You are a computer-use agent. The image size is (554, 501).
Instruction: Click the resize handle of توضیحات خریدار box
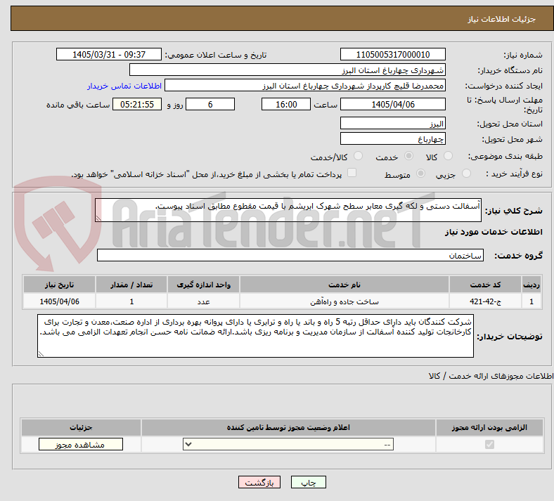(x=41, y=353)
